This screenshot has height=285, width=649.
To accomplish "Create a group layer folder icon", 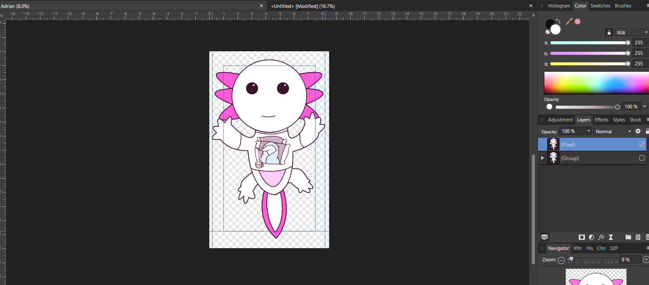I will (628, 237).
